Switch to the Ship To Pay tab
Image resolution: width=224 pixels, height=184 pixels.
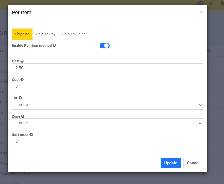[46, 34]
